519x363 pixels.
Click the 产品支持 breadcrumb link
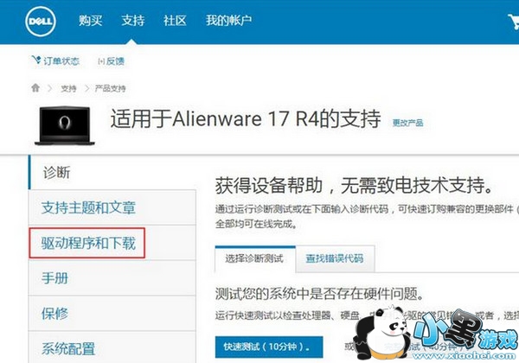pyautogui.click(x=110, y=88)
